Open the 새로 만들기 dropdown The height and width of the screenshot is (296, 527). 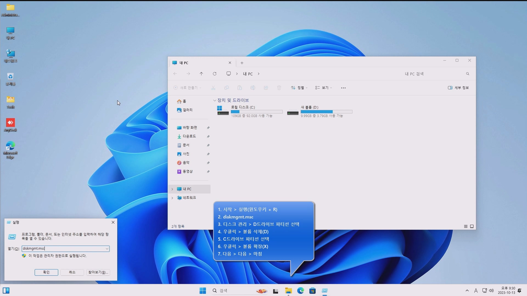coord(187,88)
